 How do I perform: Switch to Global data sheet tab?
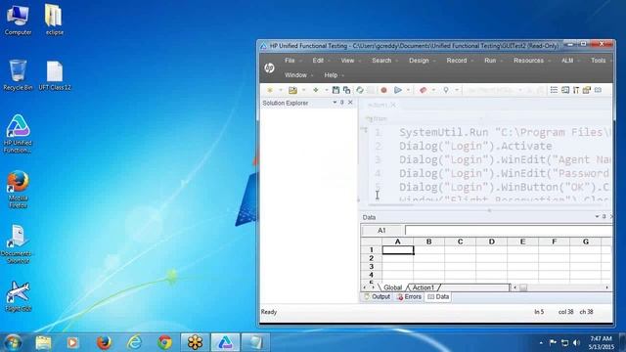(x=392, y=287)
